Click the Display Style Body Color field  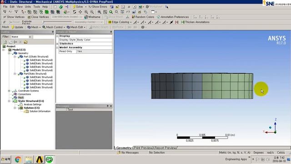[x=94, y=40]
